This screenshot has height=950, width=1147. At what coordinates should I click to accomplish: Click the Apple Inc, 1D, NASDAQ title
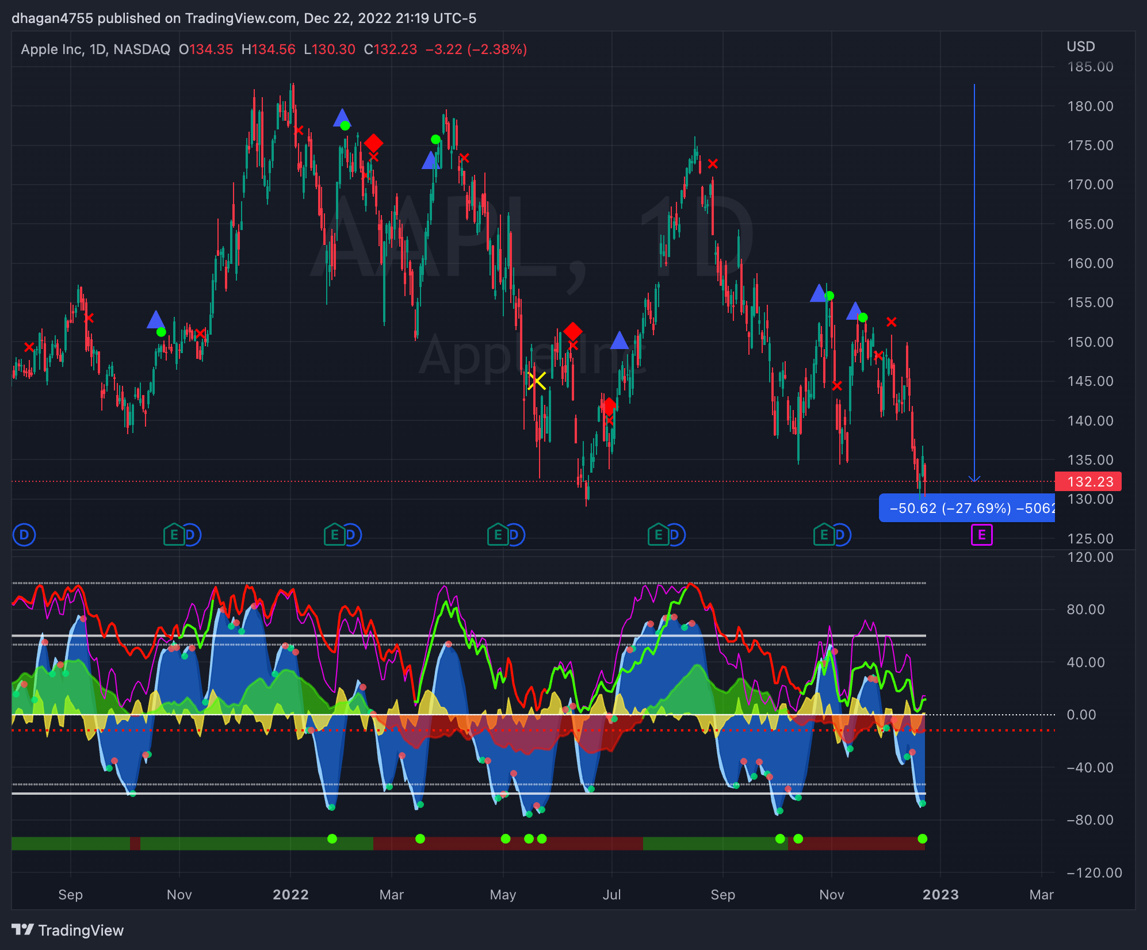coord(95,49)
